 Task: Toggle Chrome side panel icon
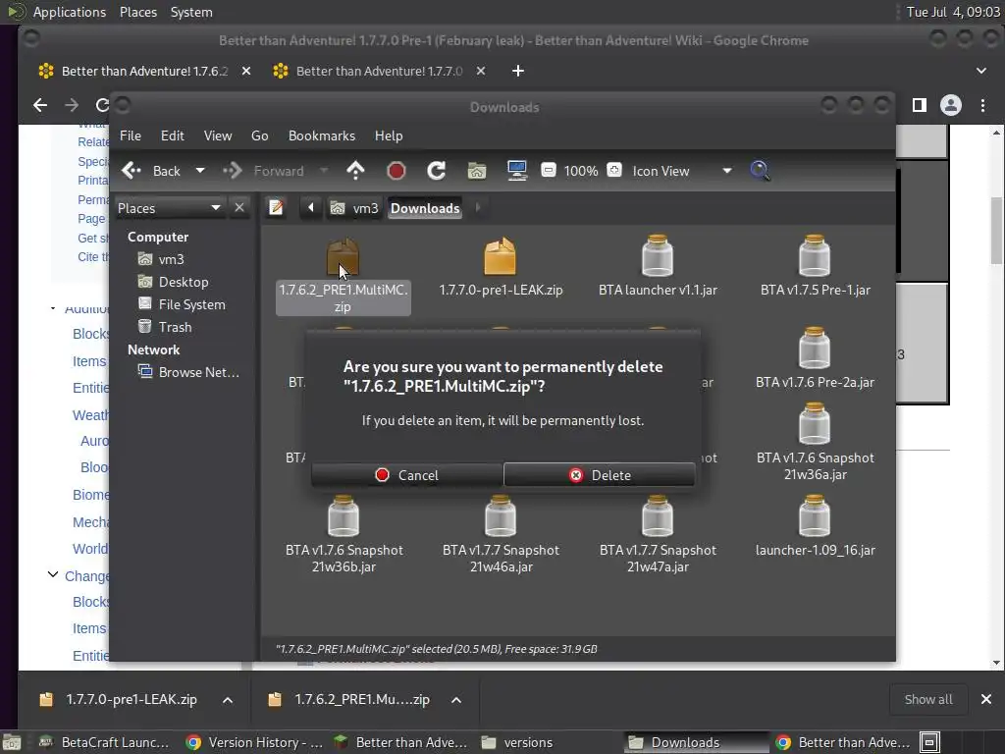[919, 105]
